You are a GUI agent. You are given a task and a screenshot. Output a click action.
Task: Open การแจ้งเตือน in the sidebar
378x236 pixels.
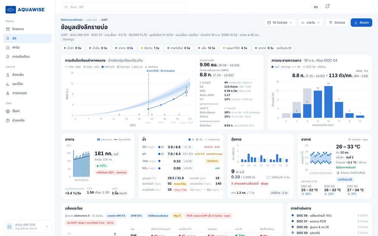click(28, 57)
